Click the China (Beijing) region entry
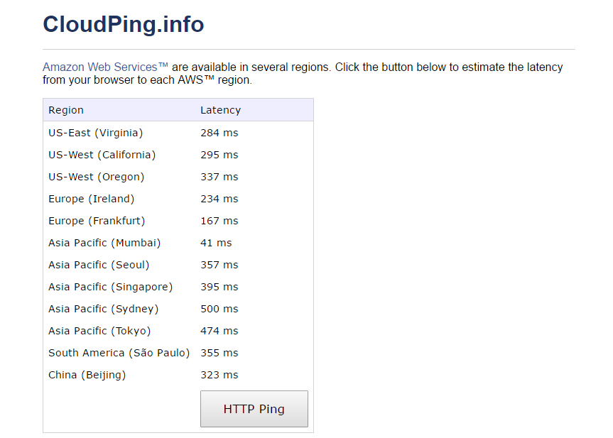This screenshot has width=613, height=438. (87, 375)
